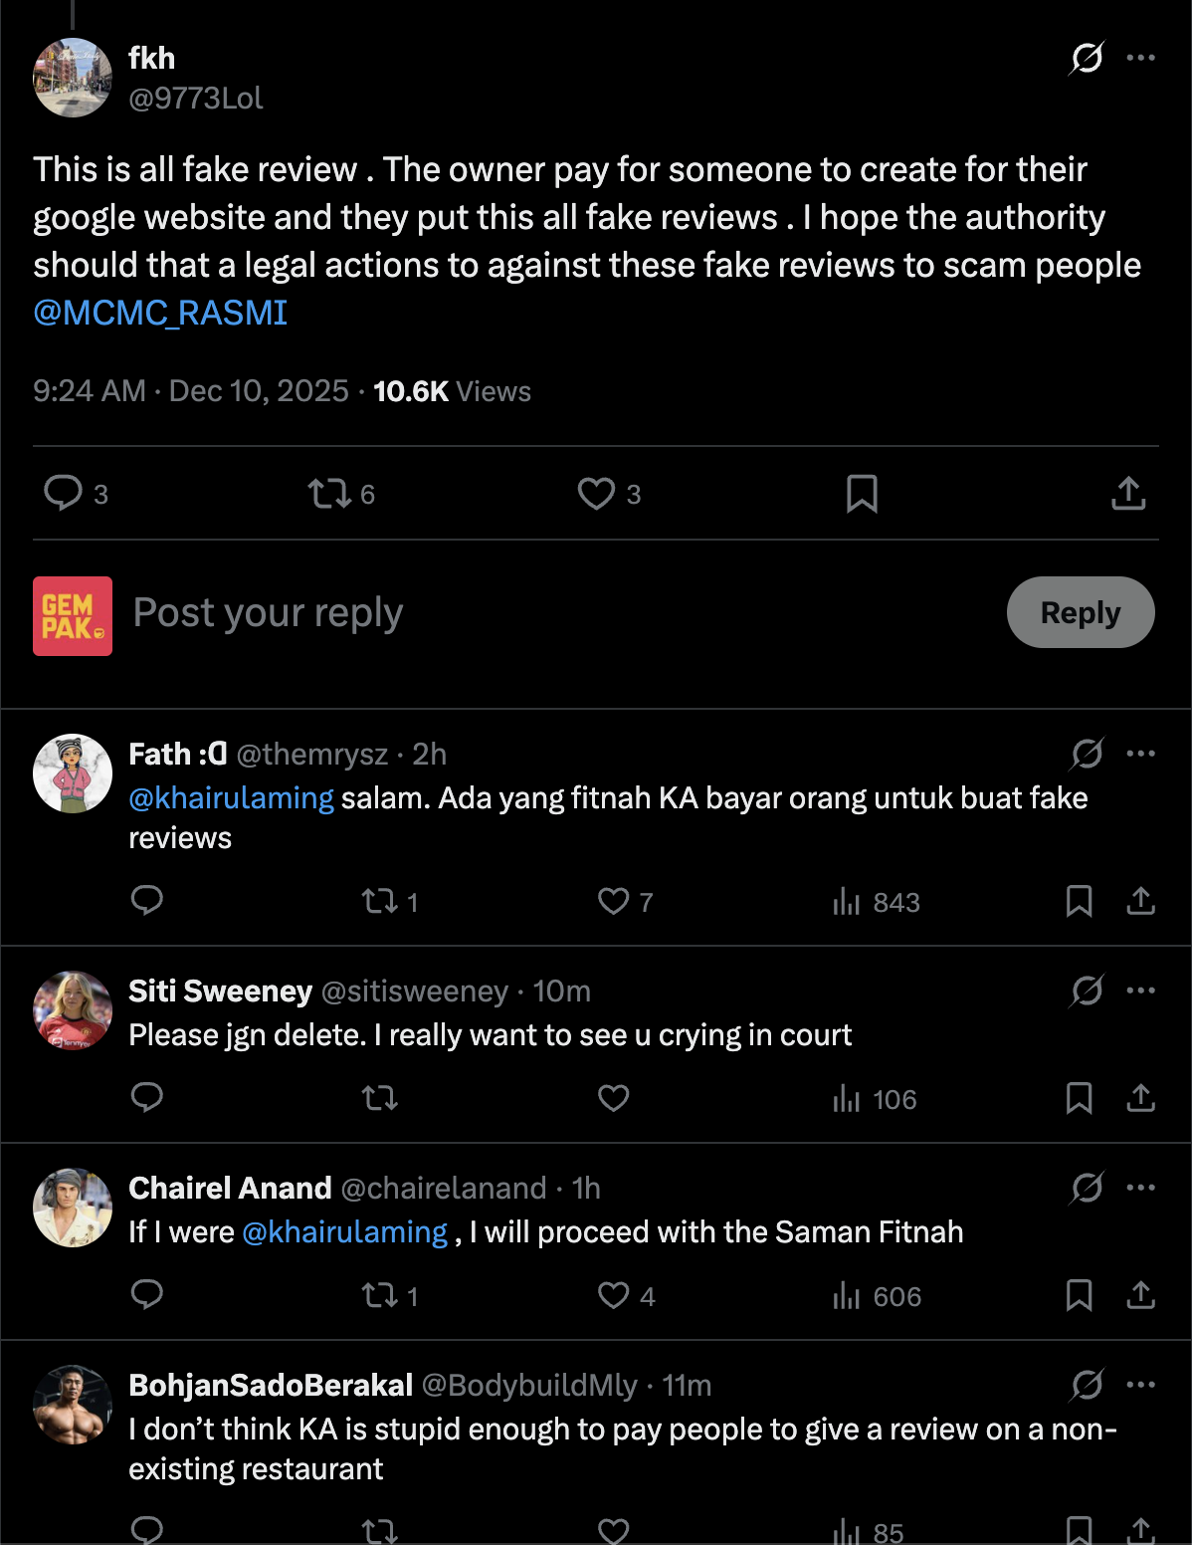The image size is (1192, 1545).
Task: Bookmark the main post by fkh
Action: (862, 494)
